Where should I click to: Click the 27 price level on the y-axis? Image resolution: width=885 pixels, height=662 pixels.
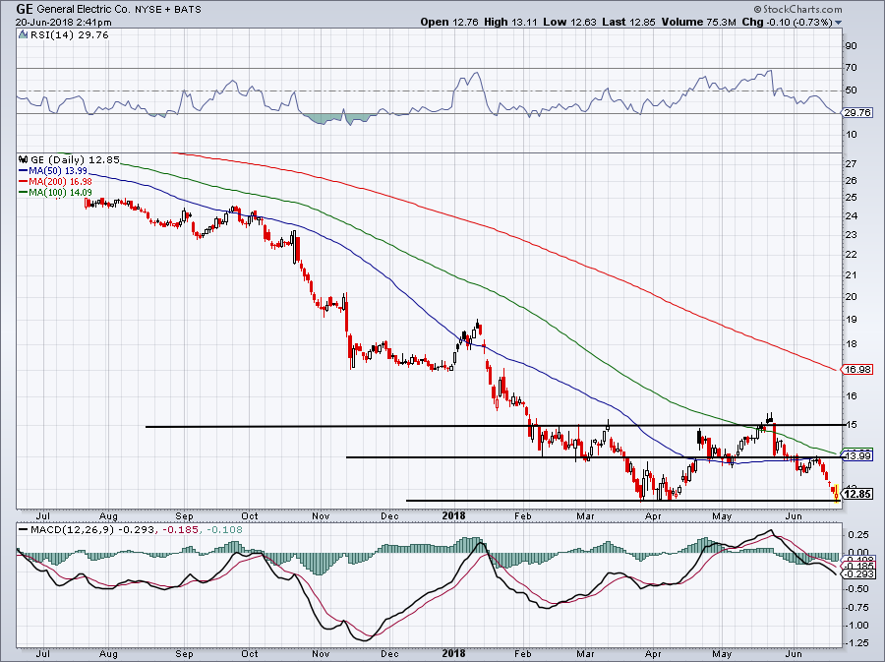point(852,164)
